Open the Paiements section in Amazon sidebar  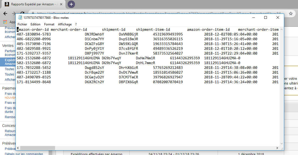click(x=9, y=88)
